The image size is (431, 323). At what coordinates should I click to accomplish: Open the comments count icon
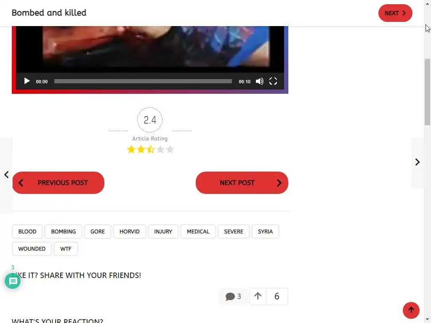tap(233, 297)
